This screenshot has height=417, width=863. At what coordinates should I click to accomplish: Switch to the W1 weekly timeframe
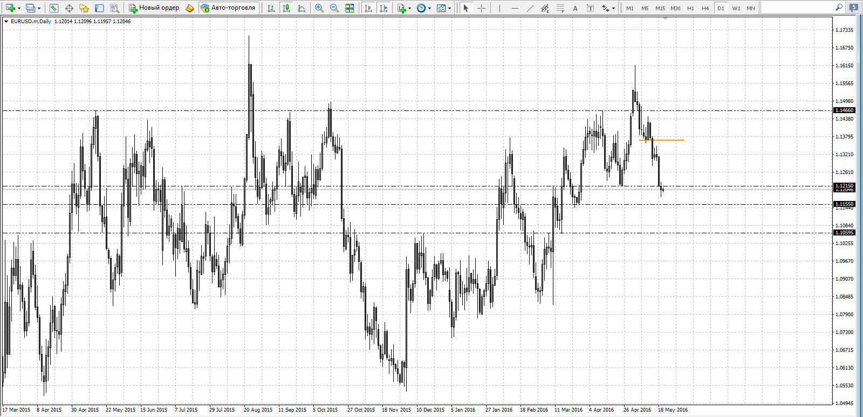point(736,8)
